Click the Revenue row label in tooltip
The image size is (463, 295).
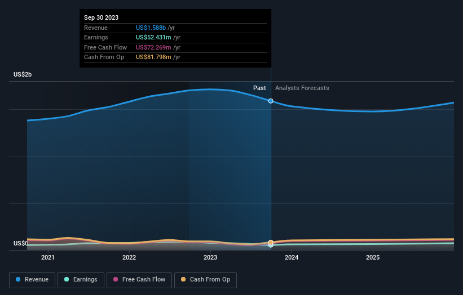point(96,28)
